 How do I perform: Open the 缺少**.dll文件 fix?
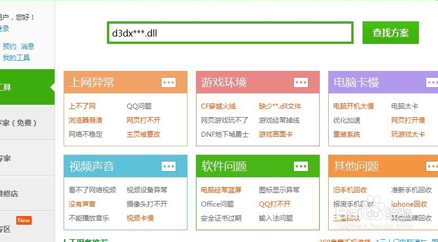(280, 106)
